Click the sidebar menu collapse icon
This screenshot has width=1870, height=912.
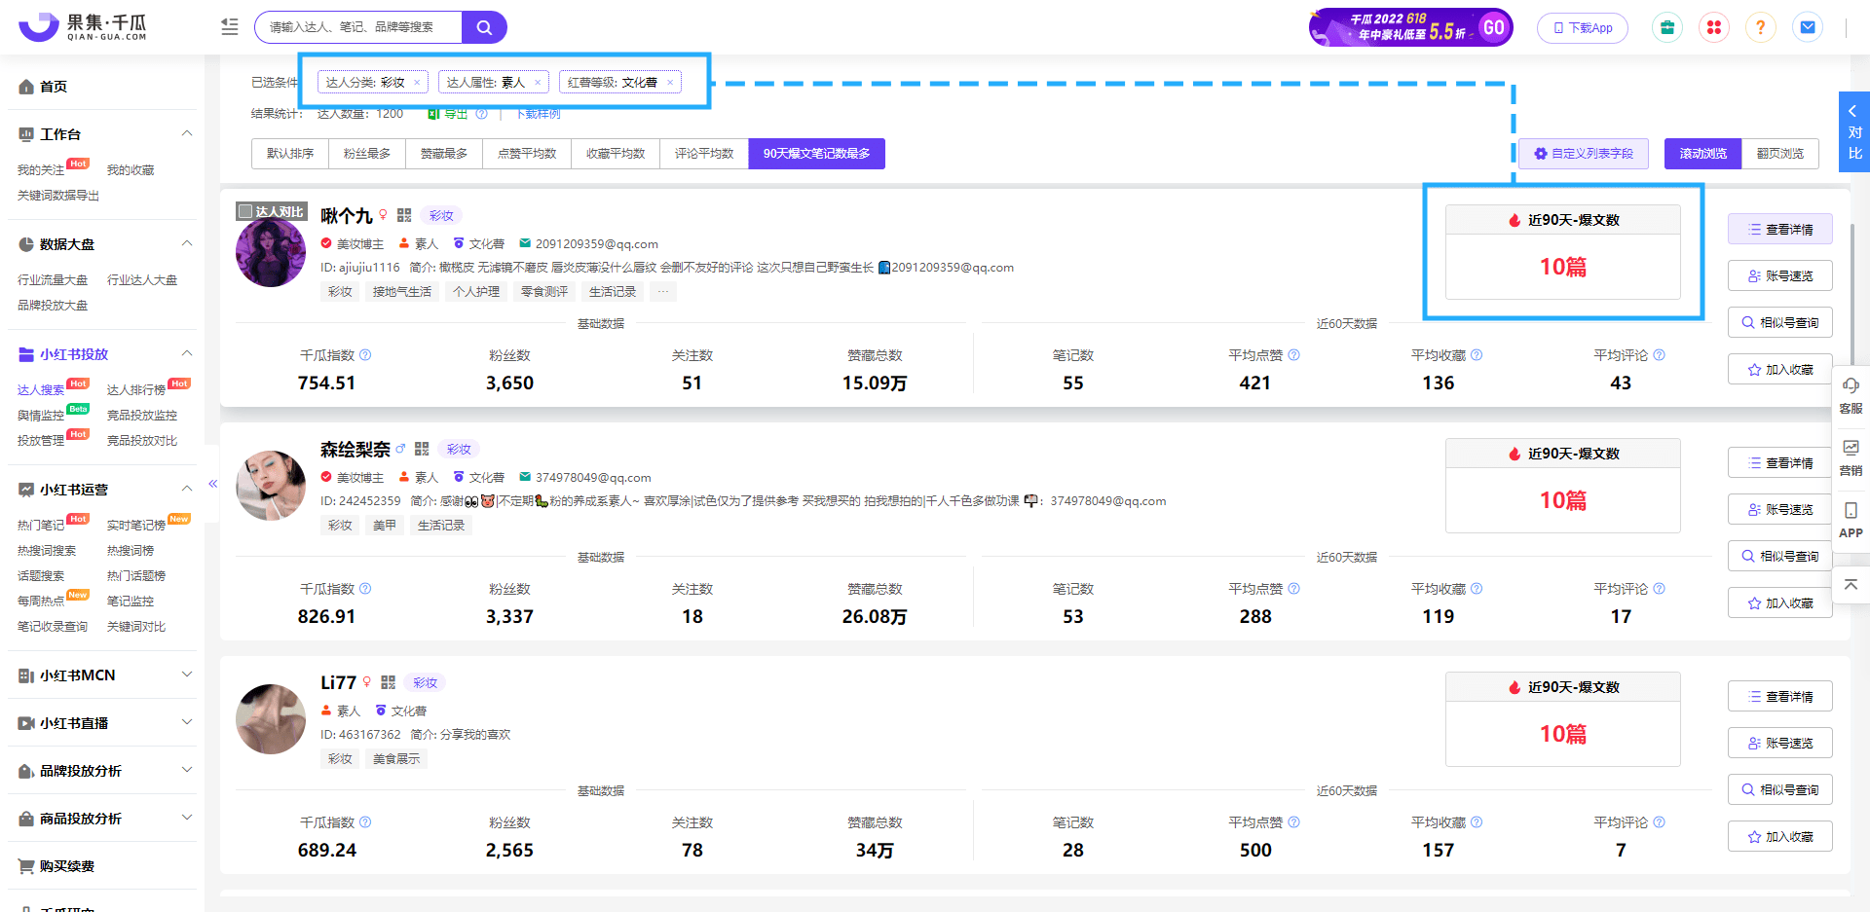(230, 27)
